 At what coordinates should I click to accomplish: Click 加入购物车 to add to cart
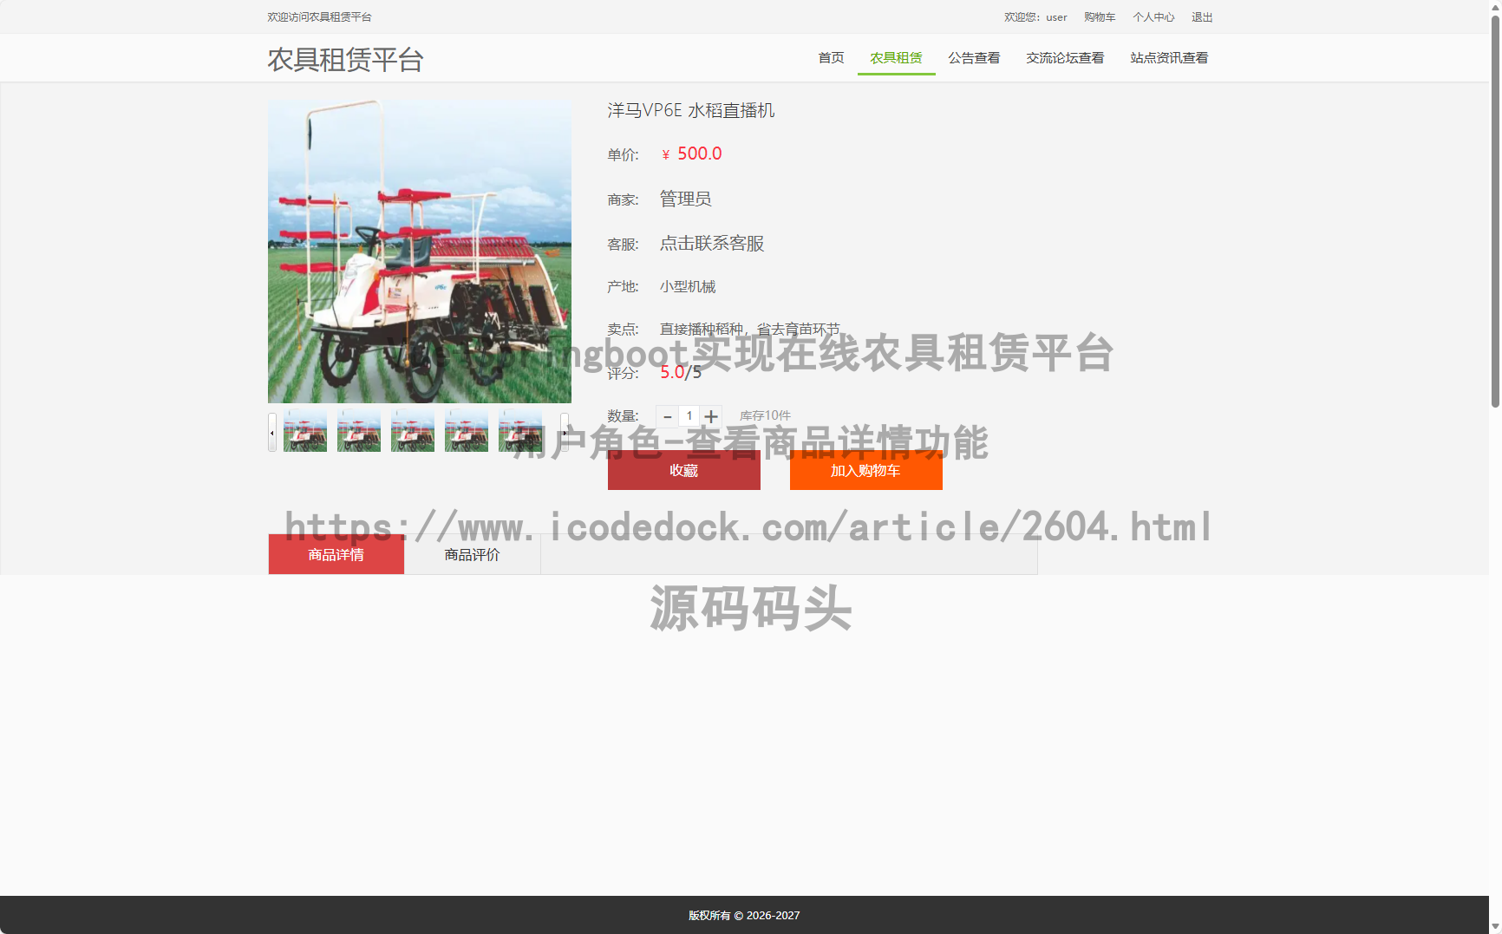coord(865,470)
